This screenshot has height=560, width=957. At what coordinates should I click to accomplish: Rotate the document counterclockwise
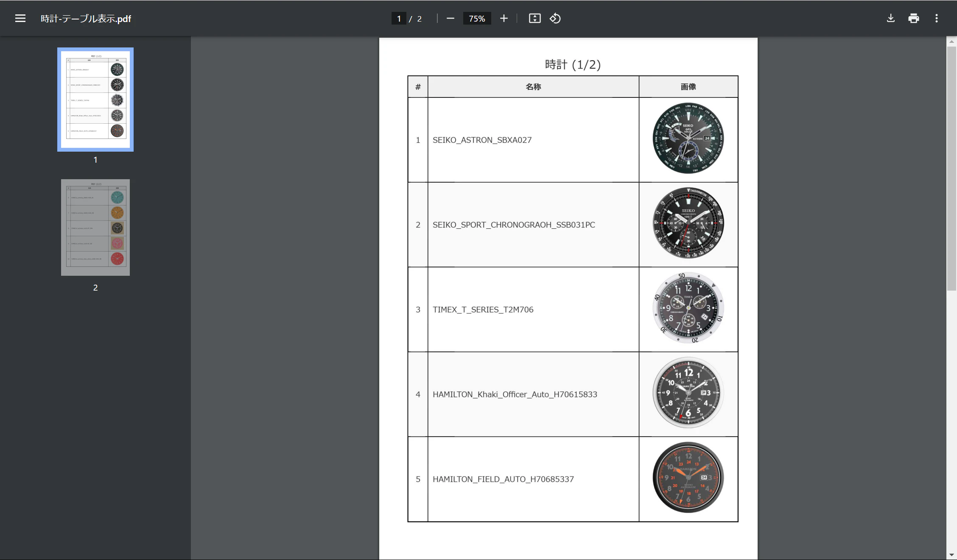pyautogui.click(x=555, y=18)
